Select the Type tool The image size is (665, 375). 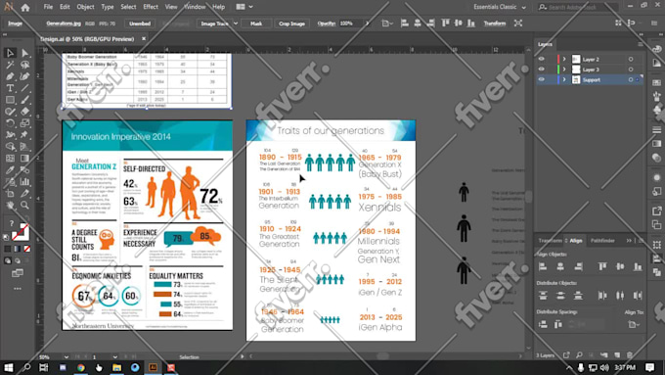[x=10, y=88]
